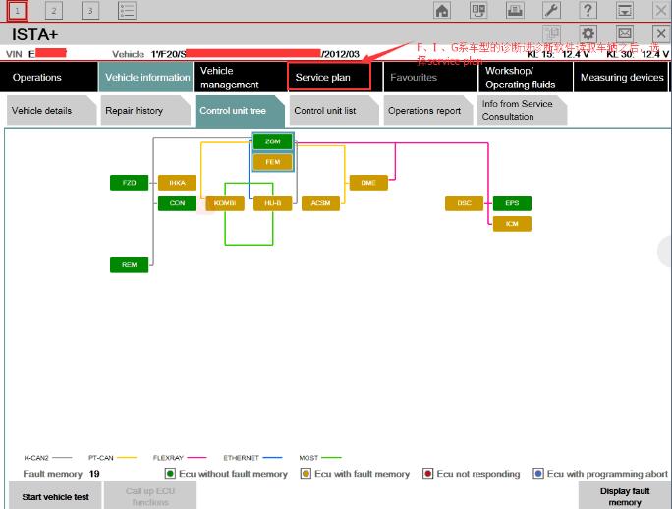
Task: Open Info from Service Consultation tab
Action: pos(522,111)
